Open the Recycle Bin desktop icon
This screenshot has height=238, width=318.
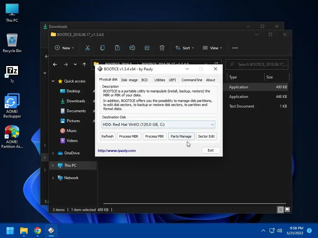click(12, 43)
